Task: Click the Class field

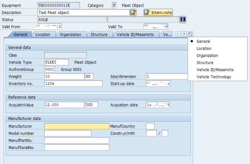Action: coord(66,55)
